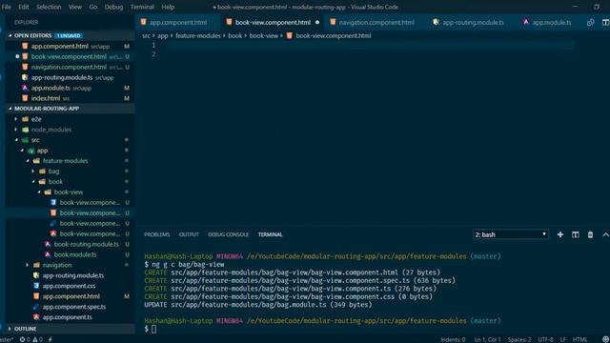Show the Debug Console panel tab
The width and height of the screenshot is (610, 343).
point(228,234)
